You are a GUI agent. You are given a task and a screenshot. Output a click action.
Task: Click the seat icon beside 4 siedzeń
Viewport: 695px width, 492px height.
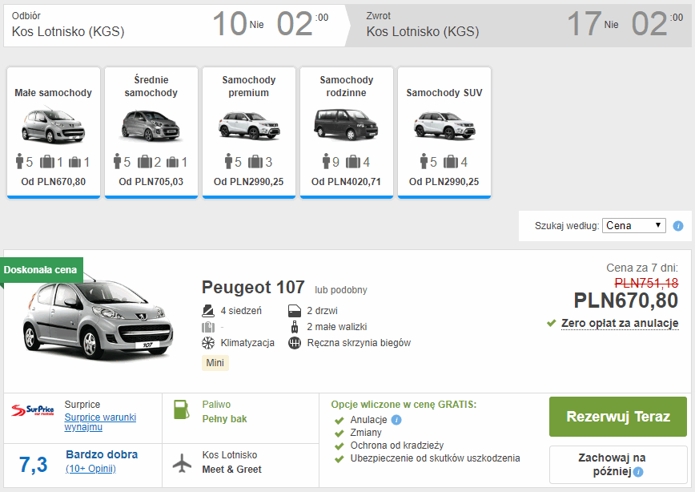(208, 311)
